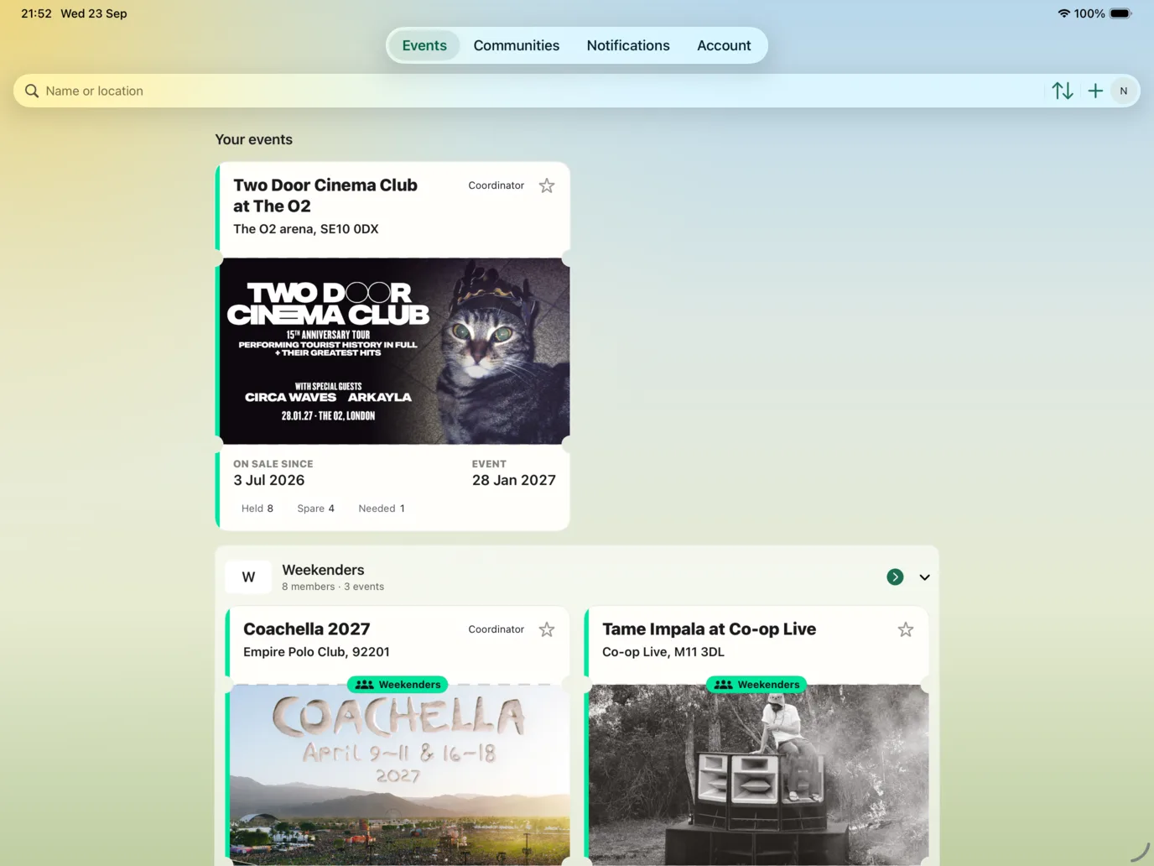Image resolution: width=1154 pixels, height=866 pixels.
Task: Open the Coachella 2027 title
Action: tap(307, 629)
